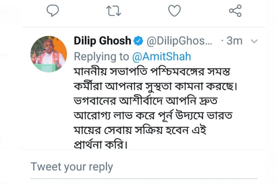Image resolution: width=276 pixels, height=184 pixels.
Task: Open the Dilip Ghosh display name
Action: click(x=102, y=41)
